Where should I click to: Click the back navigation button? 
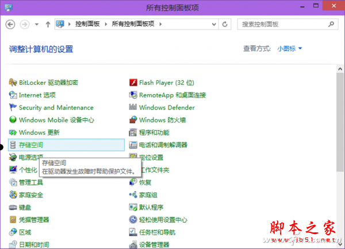point(10,24)
